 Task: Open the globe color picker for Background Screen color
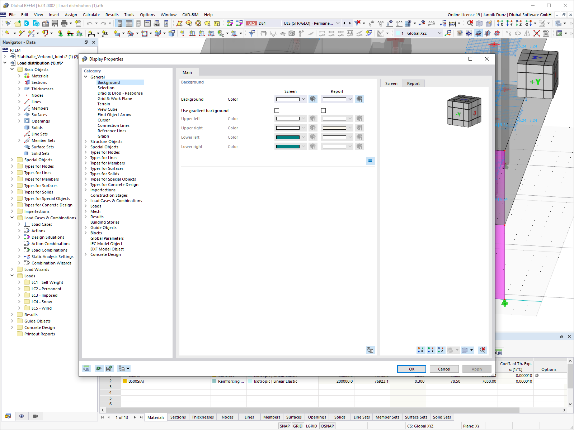click(312, 99)
